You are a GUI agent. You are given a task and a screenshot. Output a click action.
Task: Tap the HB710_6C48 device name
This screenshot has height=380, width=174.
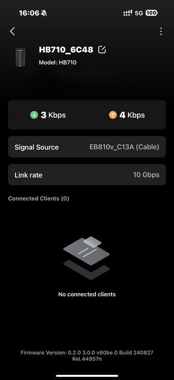tap(66, 50)
